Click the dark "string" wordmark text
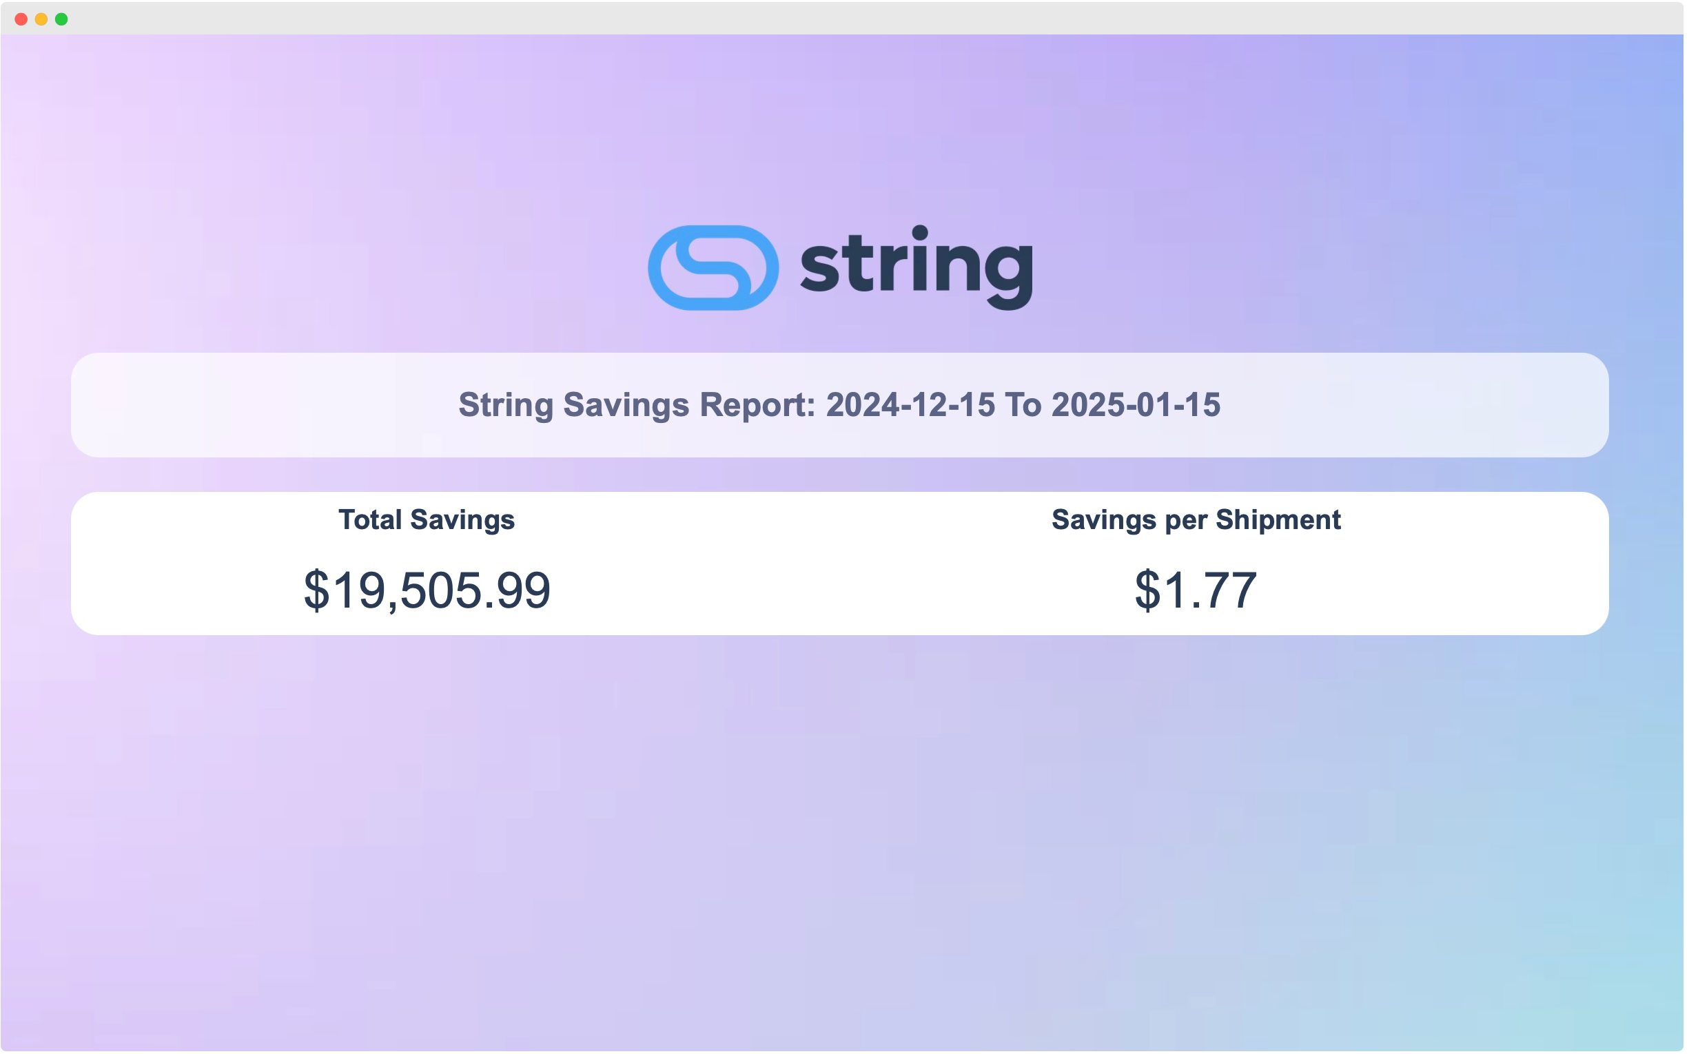This screenshot has height=1054, width=1689. (x=917, y=268)
